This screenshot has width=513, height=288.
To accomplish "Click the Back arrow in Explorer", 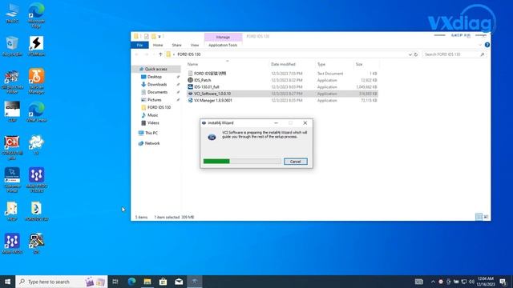I will point(137,54).
